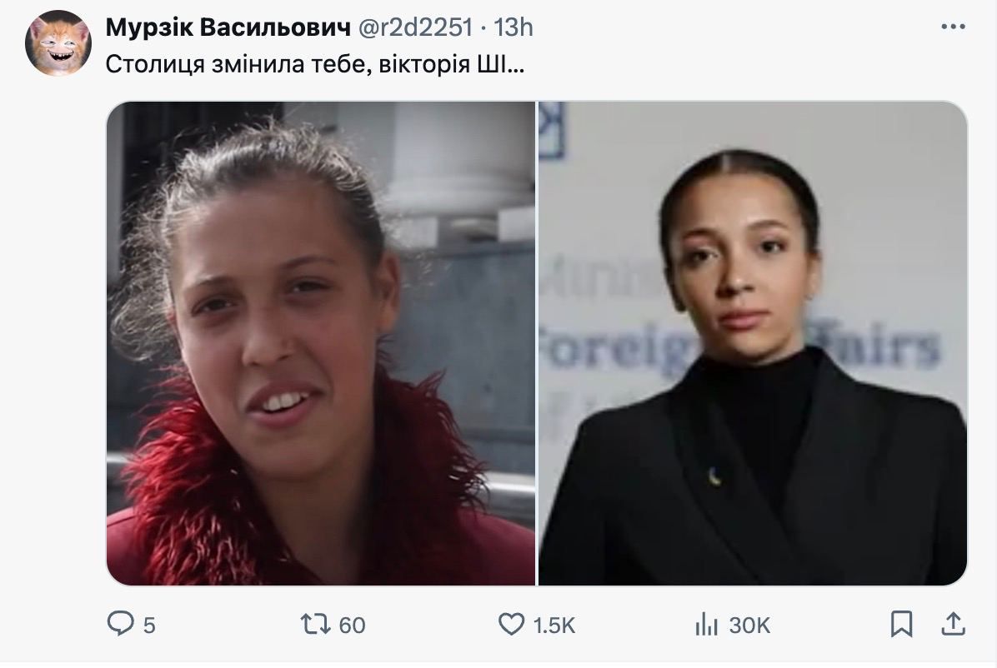This screenshot has height=668, width=997.
Task: Click the tweet text starting with 'Столиця змінила'
Action: coord(315,64)
